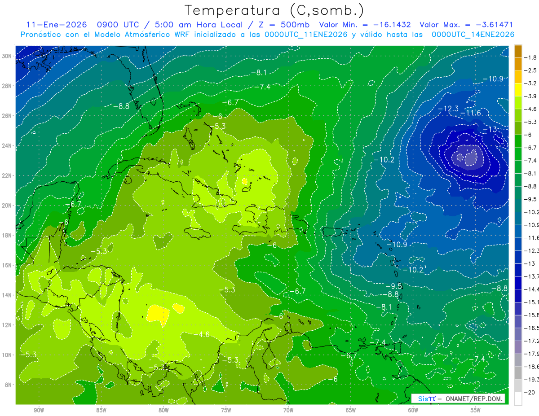Click the "-15.1" color scale label
The height and width of the screenshot is (416, 539).
coord(532,302)
